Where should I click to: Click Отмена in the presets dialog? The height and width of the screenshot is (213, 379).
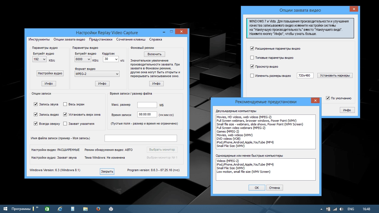[274, 188]
